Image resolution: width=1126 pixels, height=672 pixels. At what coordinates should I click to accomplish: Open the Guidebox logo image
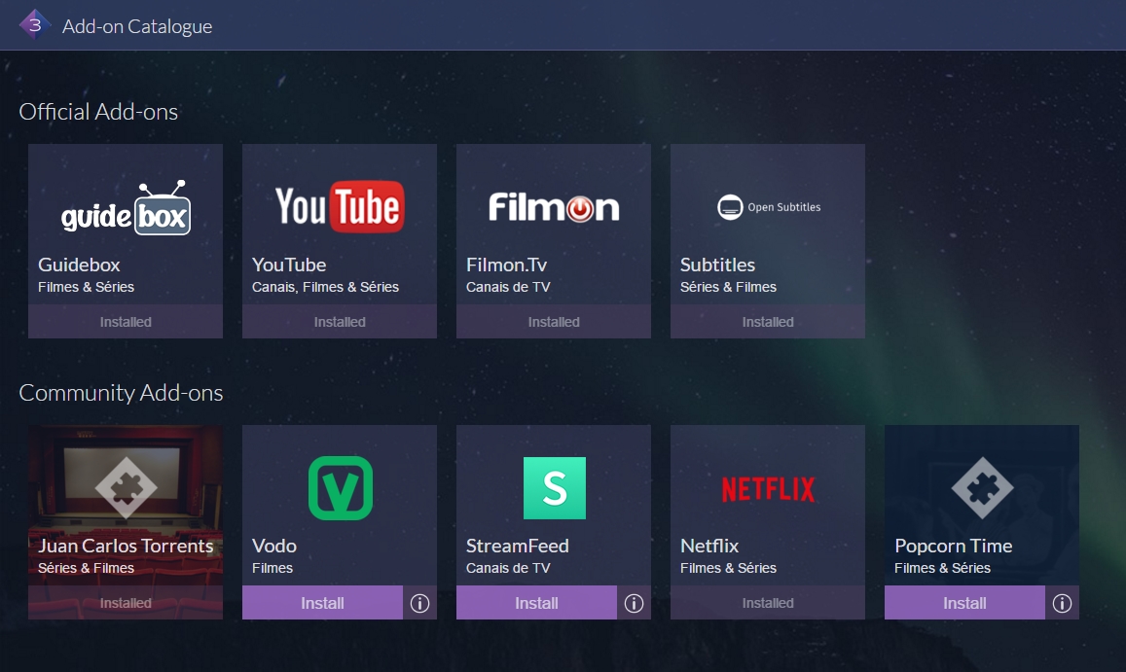click(127, 207)
